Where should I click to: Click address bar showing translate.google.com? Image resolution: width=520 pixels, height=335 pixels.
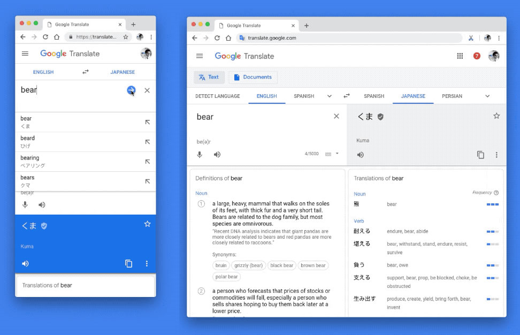click(350, 38)
